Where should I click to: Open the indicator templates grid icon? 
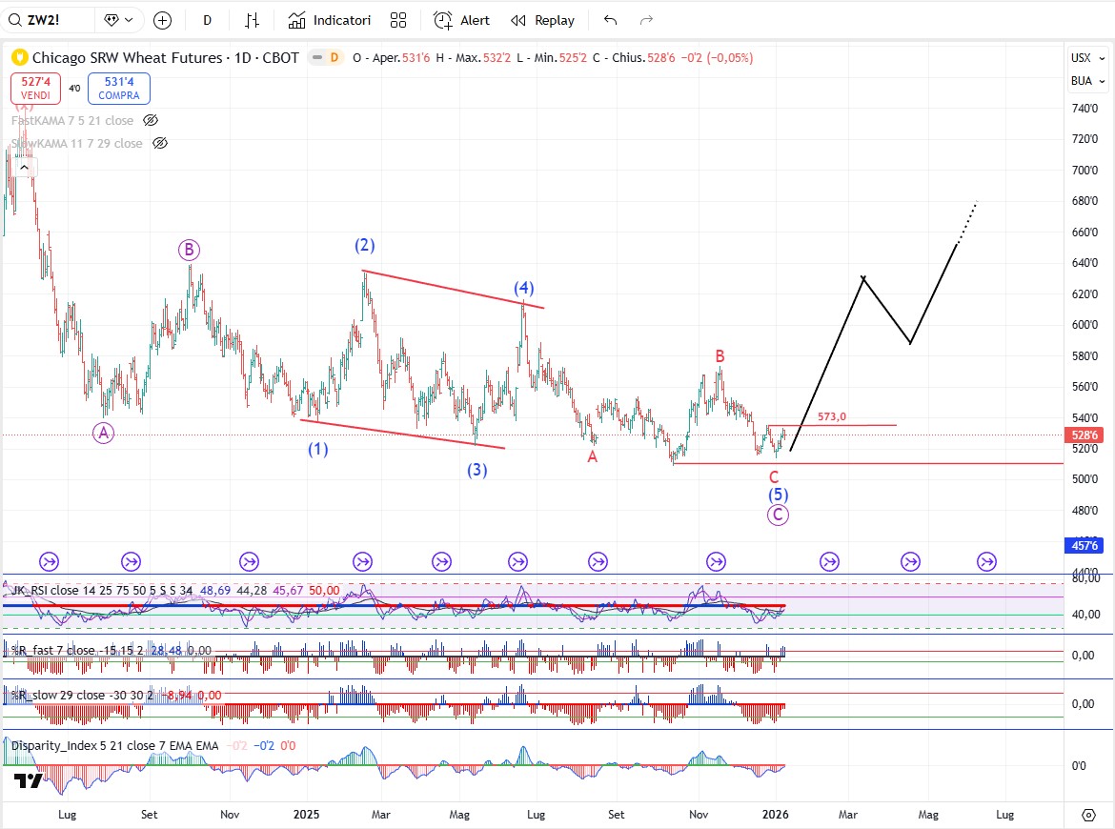pos(398,20)
